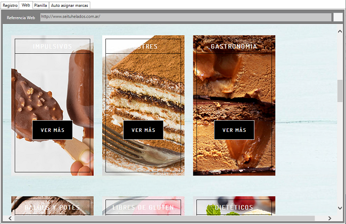
Task: Click VER MÁS on the Impulsivos card
Action: click(53, 130)
